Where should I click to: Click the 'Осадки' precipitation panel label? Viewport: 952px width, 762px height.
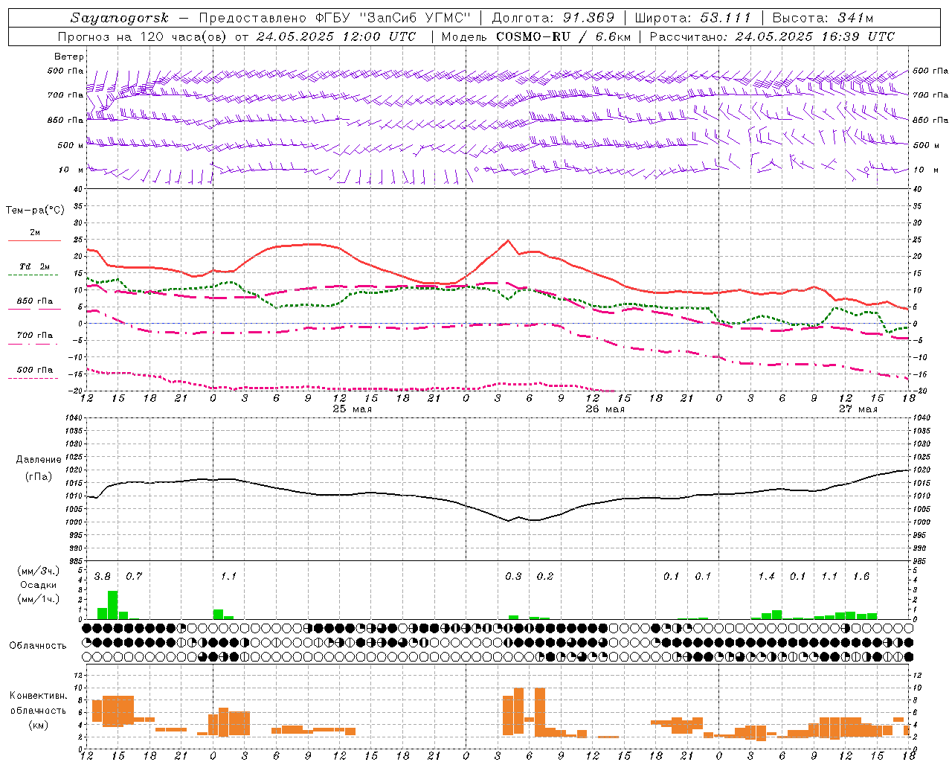38,585
